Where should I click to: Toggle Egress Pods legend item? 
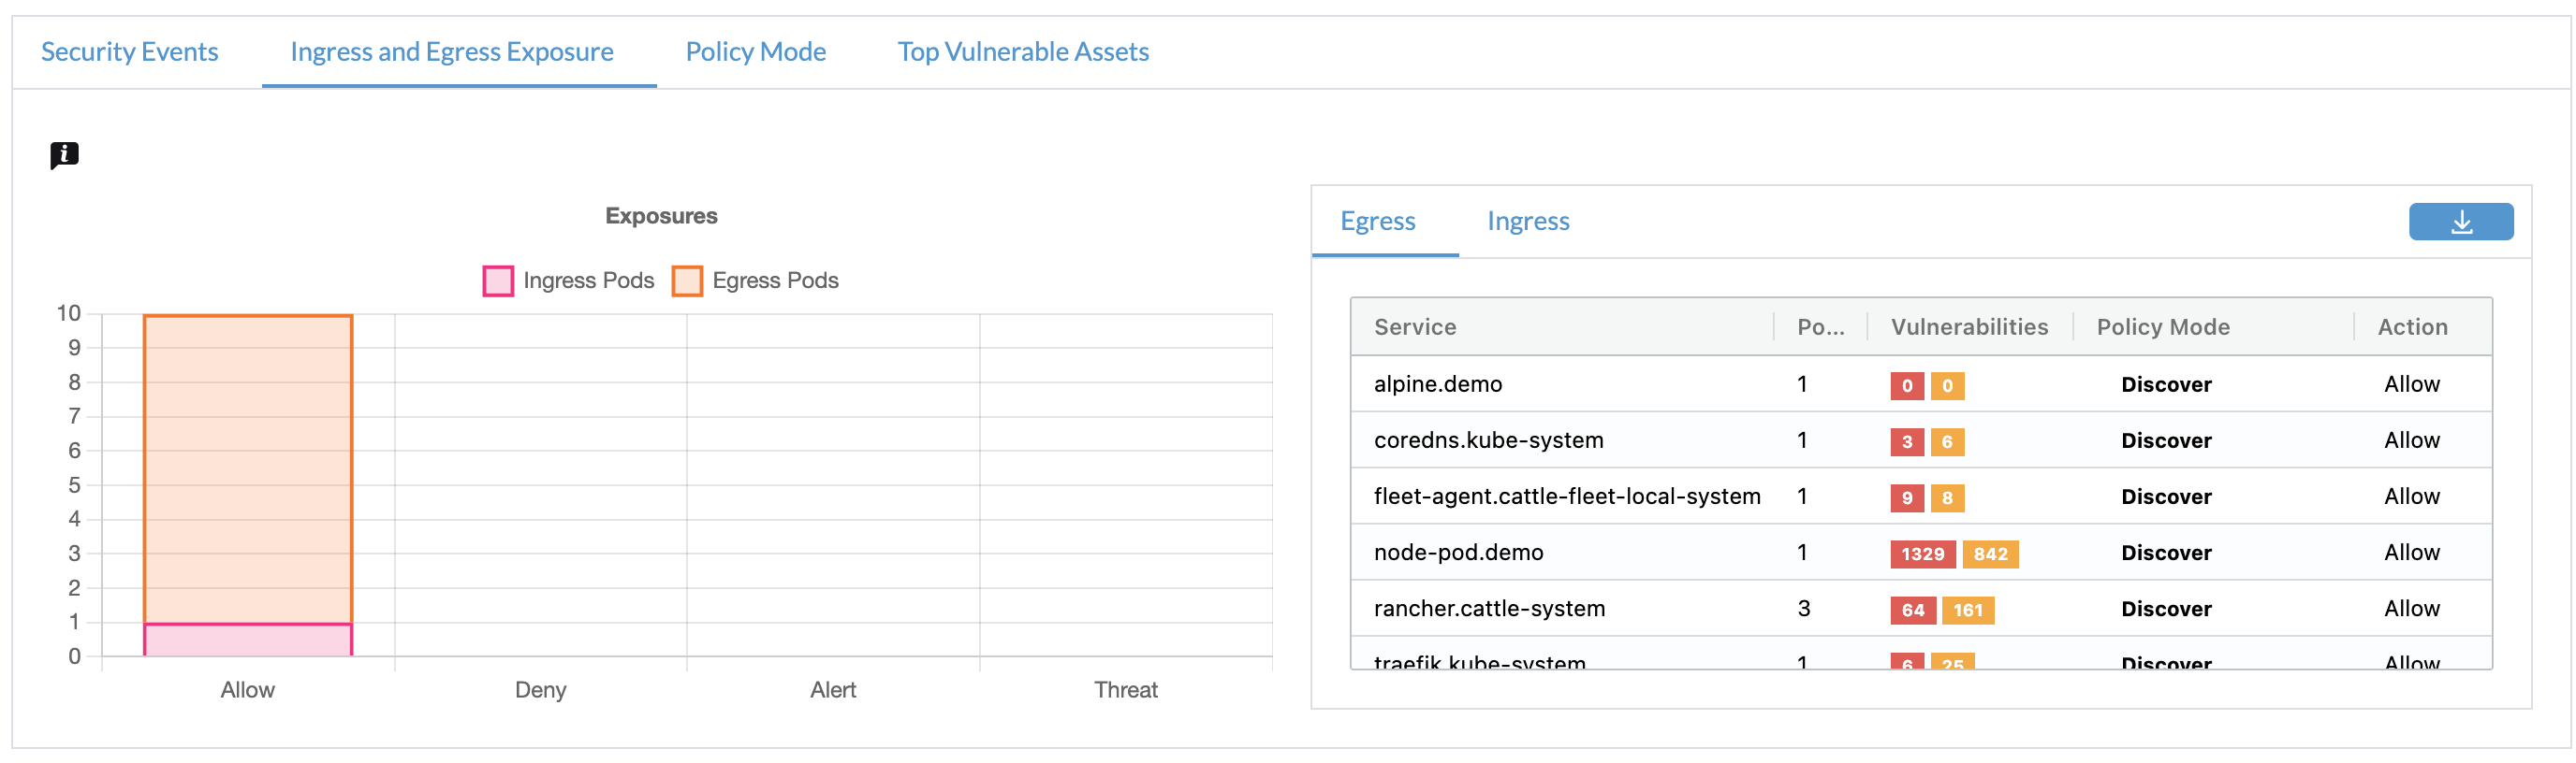click(x=756, y=281)
